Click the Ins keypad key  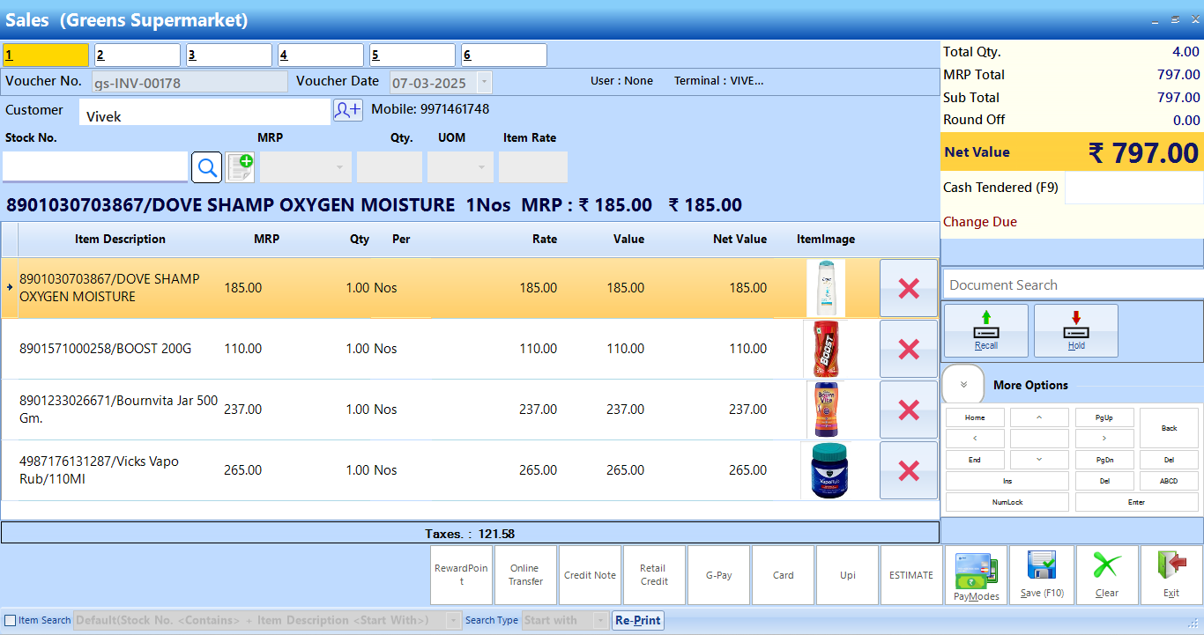[1007, 481]
